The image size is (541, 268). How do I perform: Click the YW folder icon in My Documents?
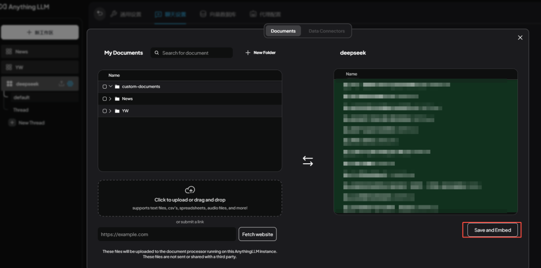(x=117, y=111)
